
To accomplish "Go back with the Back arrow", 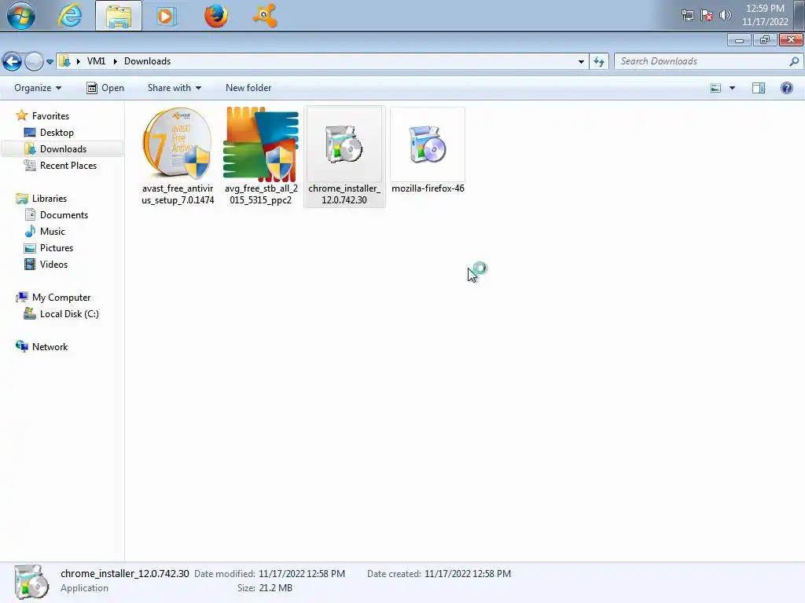I will tap(13, 61).
